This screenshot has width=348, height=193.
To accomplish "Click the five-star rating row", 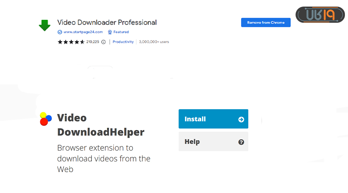I will point(71,42).
